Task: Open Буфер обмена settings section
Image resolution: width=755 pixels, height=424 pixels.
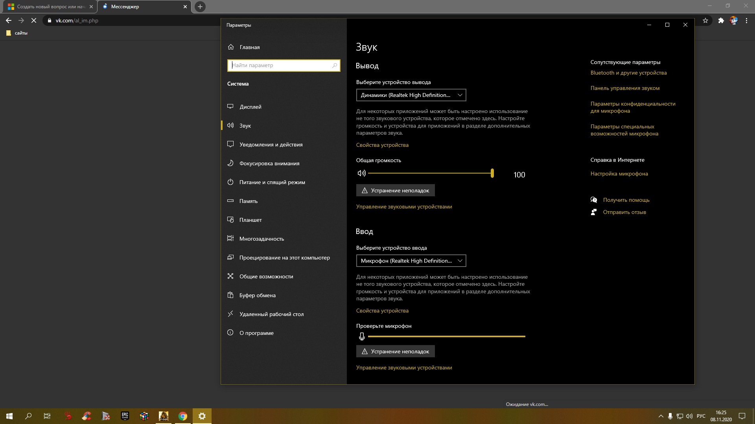Action: click(257, 295)
